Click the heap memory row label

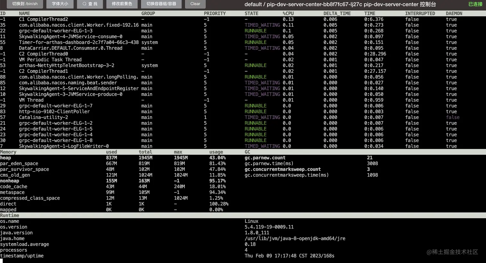5,158
